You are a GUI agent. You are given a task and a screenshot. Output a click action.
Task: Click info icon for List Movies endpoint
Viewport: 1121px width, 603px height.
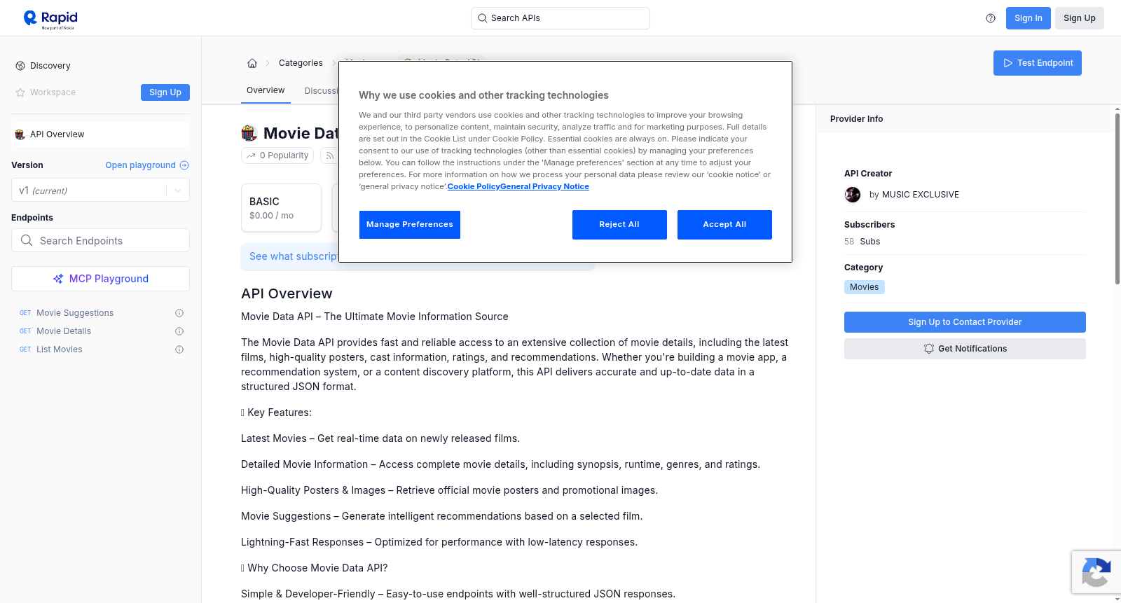[x=179, y=349]
